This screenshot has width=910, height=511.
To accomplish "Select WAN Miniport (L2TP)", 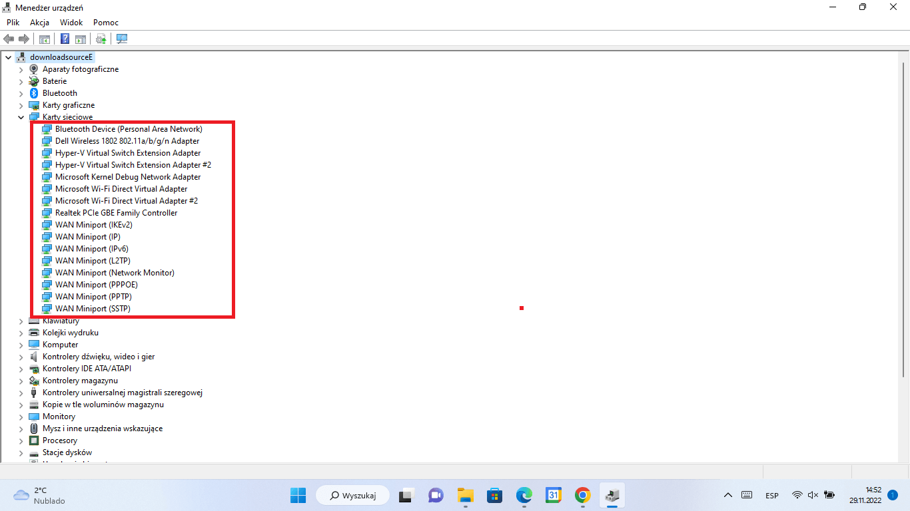I will [x=93, y=261].
